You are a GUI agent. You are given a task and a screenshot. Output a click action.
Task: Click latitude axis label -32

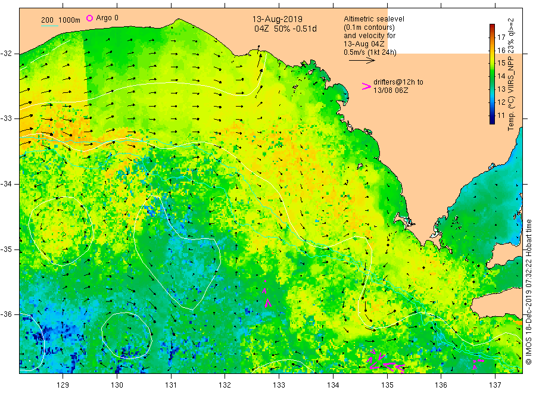(6, 54)
